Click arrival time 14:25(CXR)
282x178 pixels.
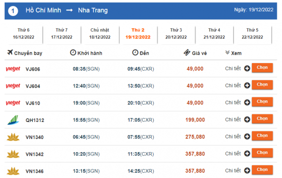pyautogui.click(x=141, y=171)
